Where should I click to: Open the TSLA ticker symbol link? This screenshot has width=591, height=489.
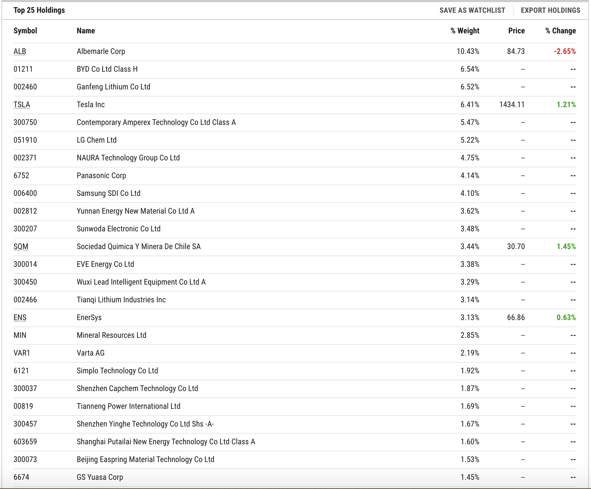(x=22, y=105)
